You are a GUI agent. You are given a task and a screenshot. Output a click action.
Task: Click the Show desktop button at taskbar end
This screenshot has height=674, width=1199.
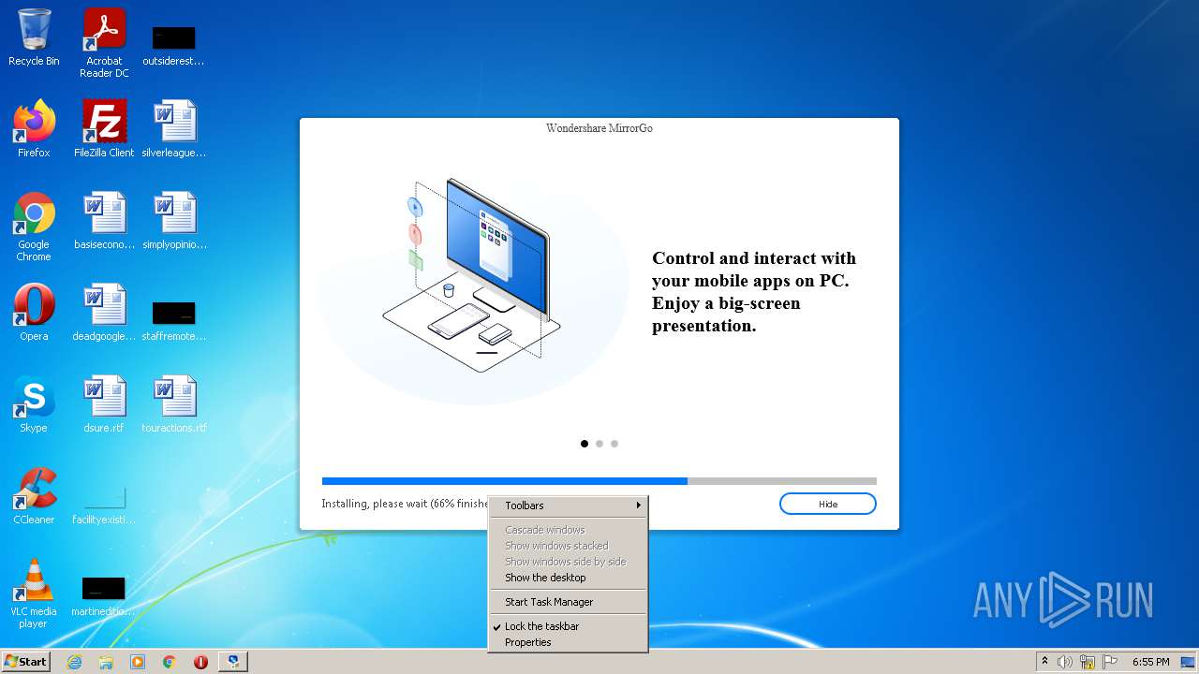[1190, 662]
